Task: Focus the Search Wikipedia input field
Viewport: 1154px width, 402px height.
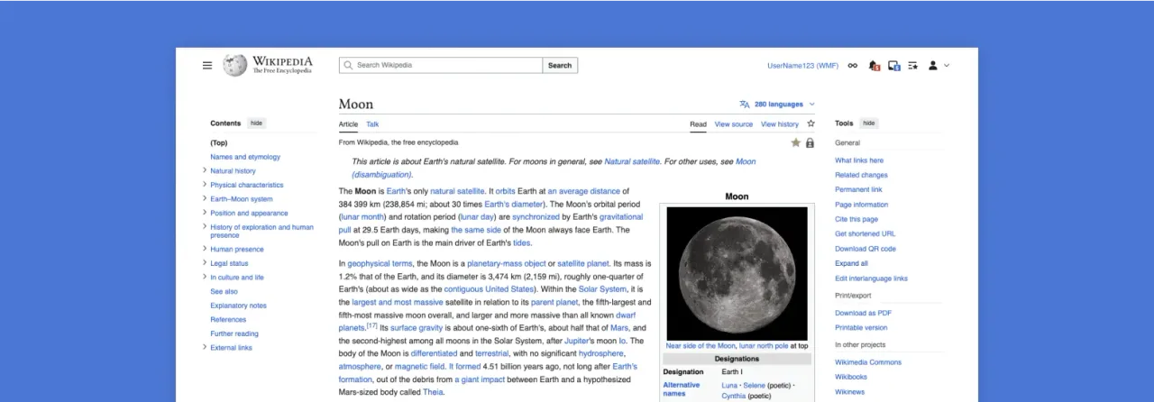Action: pyautogui.click(x=441, y=65)
